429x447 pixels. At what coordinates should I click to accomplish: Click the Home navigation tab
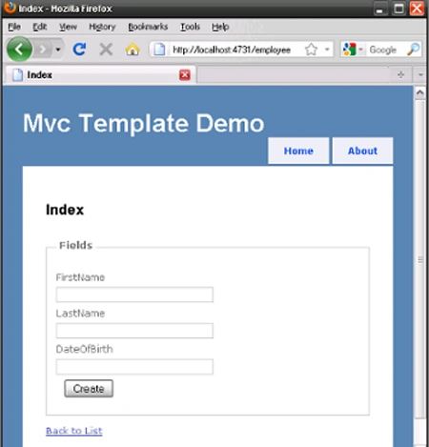[298, 151]
